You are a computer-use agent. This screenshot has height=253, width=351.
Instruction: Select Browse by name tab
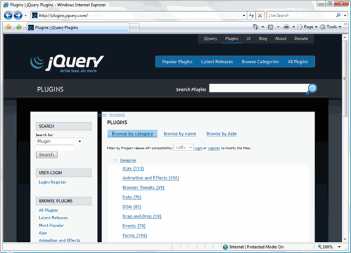tap(180, 134)
